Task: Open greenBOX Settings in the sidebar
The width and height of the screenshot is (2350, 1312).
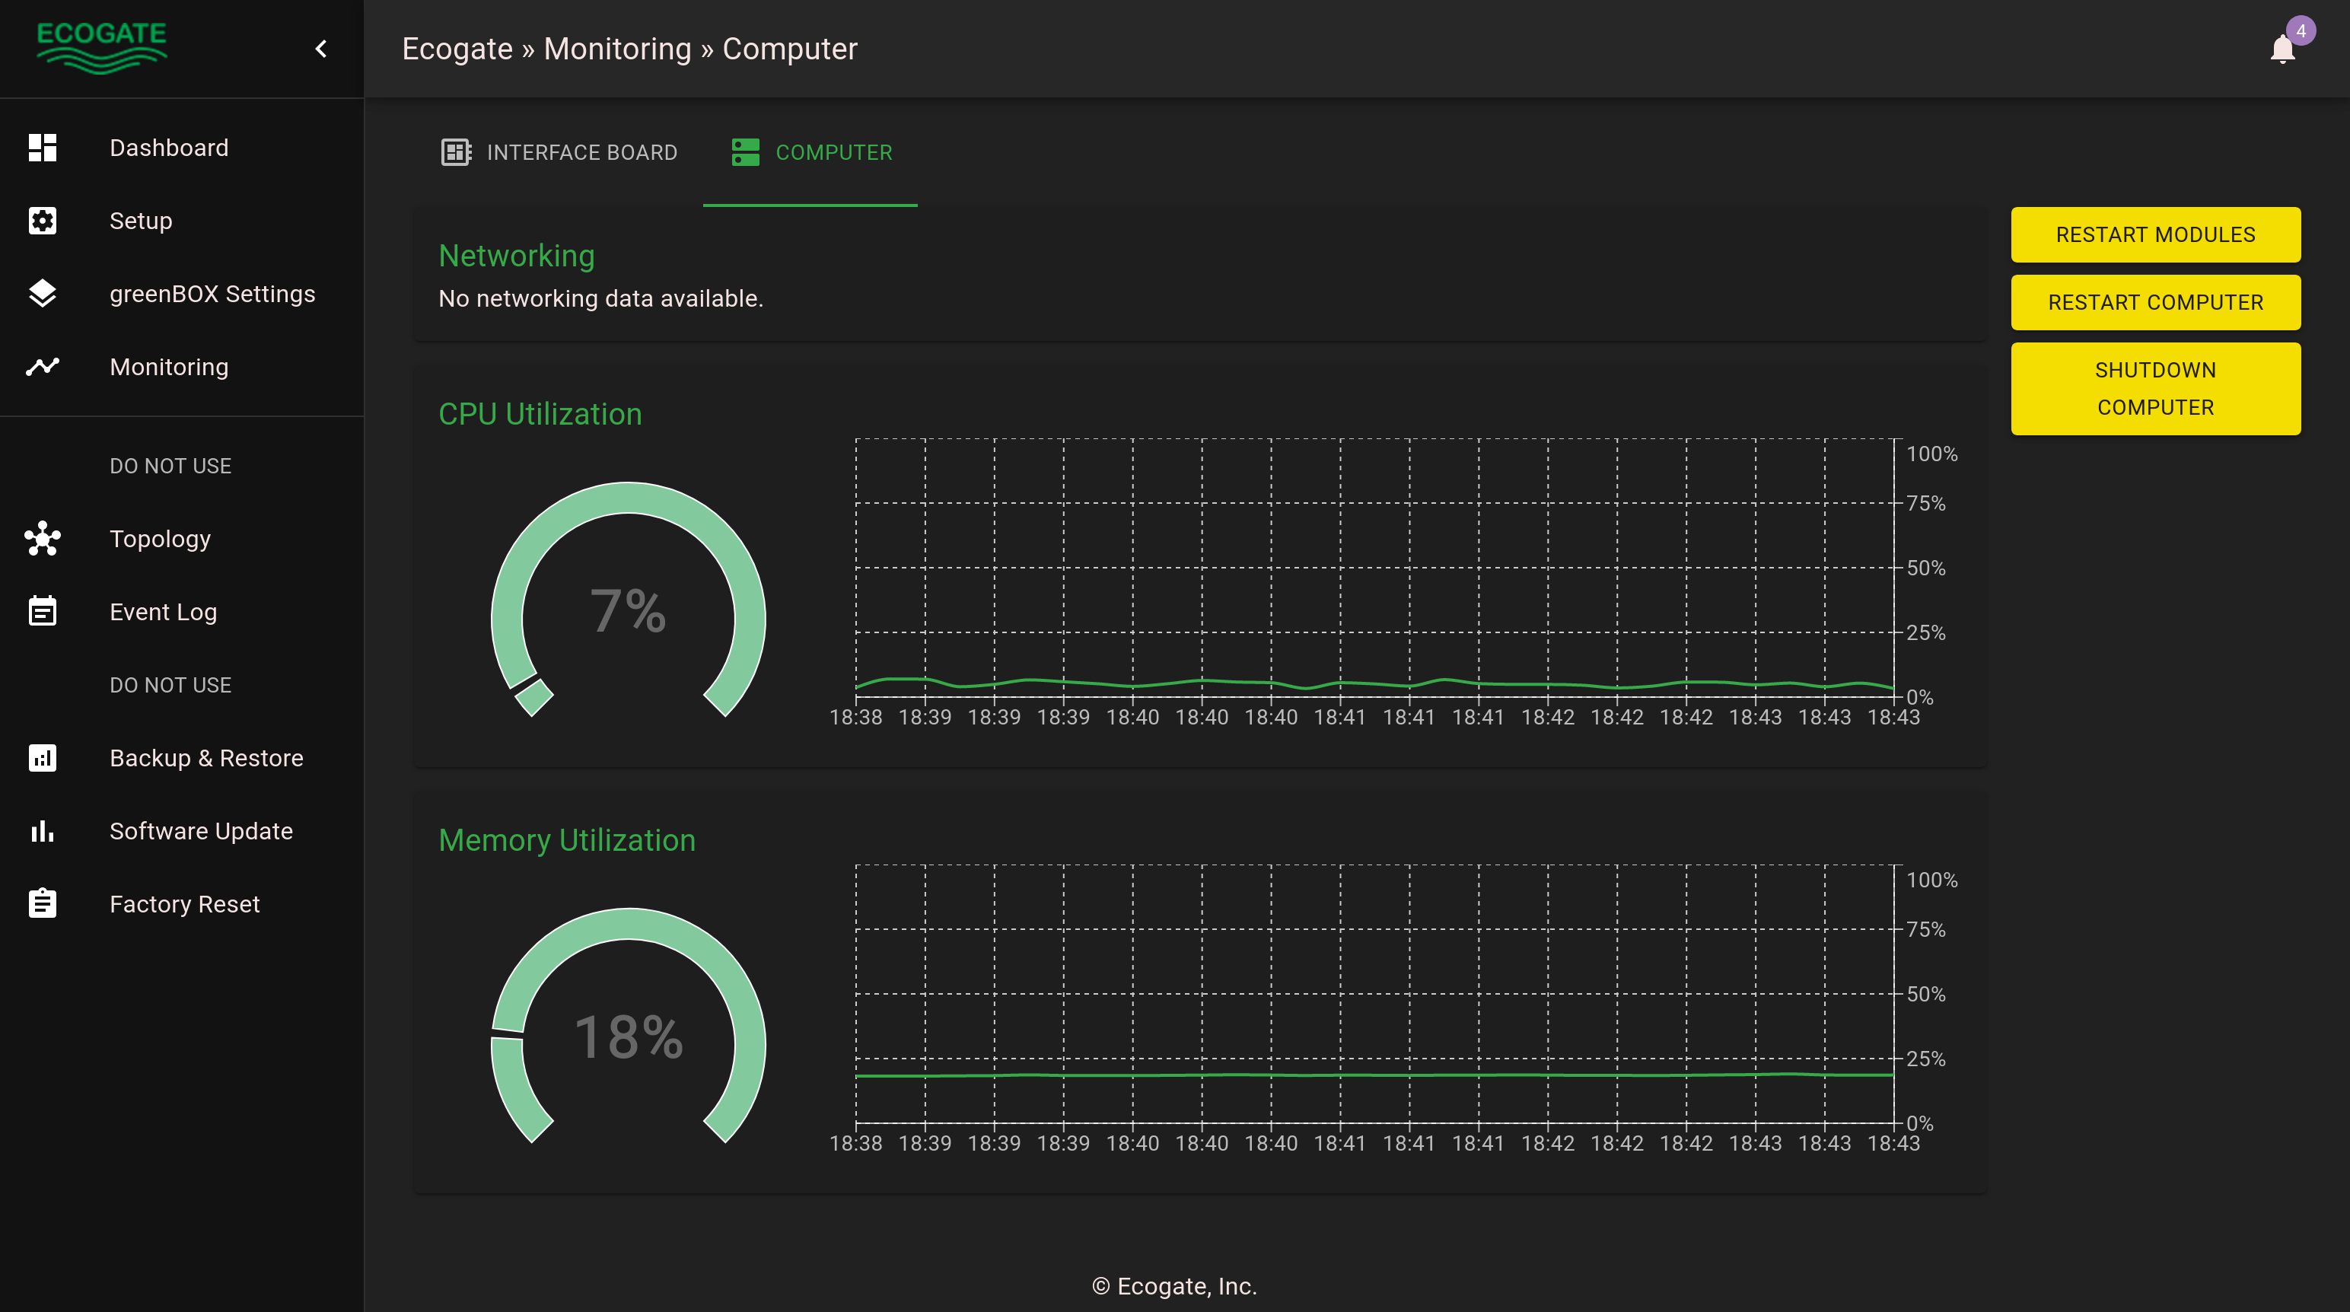Action: [182, 294]
